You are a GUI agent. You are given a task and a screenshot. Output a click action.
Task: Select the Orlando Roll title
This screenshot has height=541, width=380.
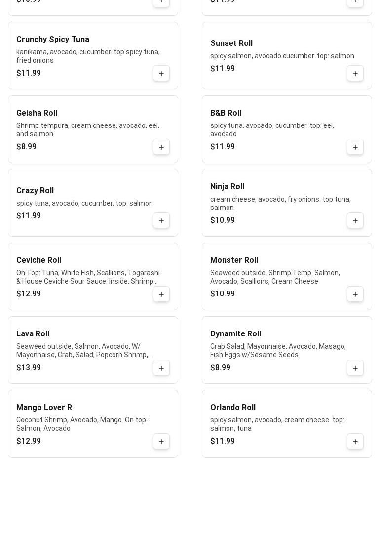[233, 408]
